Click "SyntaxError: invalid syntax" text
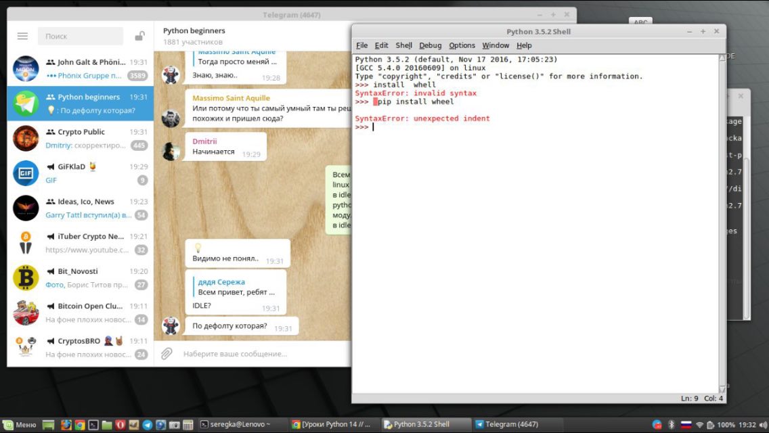The width and height of the screenshot is (769, 433). coord(416,93)
